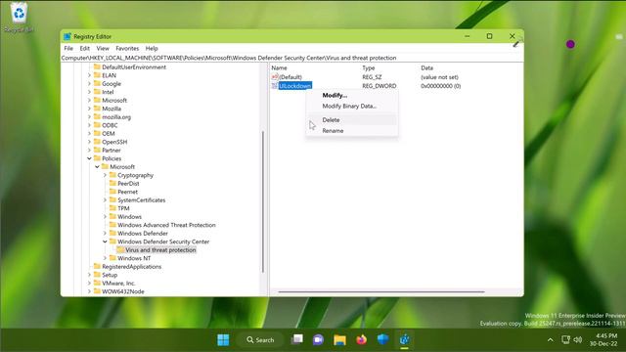Viewport: 626px width, 352px height.
Task: Click the TPM folder icon
Action: tap(112, 208)
